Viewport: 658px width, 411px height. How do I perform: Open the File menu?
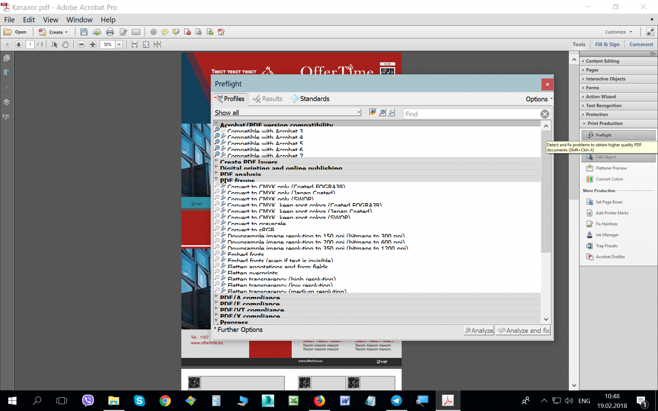(9, 20)
